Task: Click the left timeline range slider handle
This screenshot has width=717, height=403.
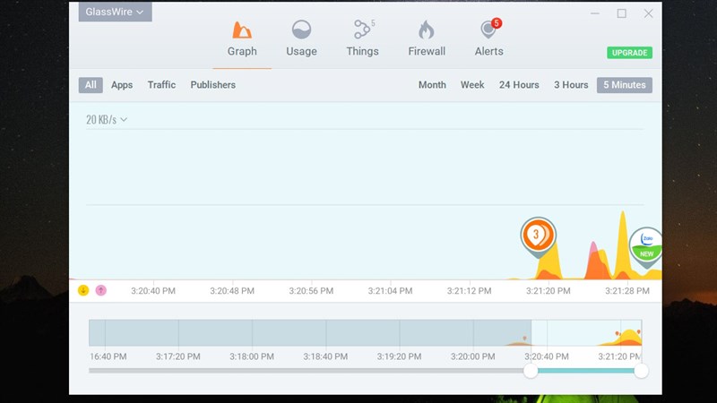Action: pyautogui.click(x=531, y=371)
